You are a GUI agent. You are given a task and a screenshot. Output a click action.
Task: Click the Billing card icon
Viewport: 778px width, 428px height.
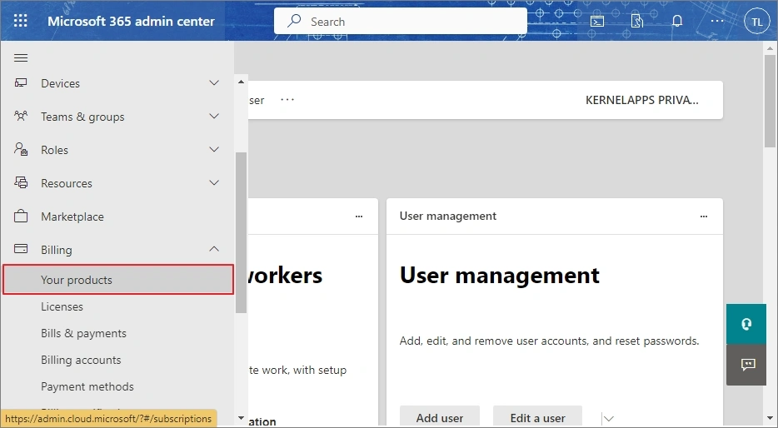pyautogui.click(x=21, y=249)
